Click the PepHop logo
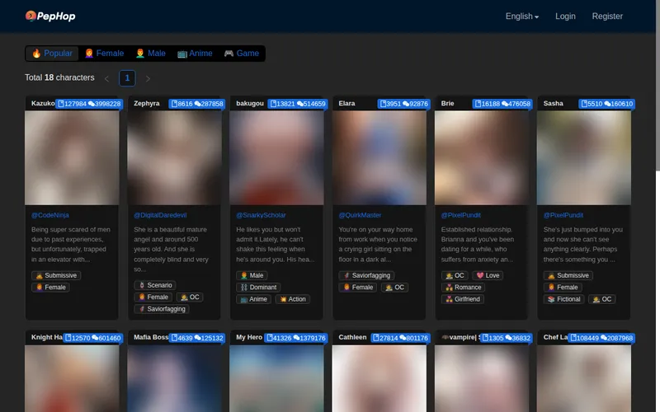Viewport: 660px width, 412px height. (x=50, y=16)
